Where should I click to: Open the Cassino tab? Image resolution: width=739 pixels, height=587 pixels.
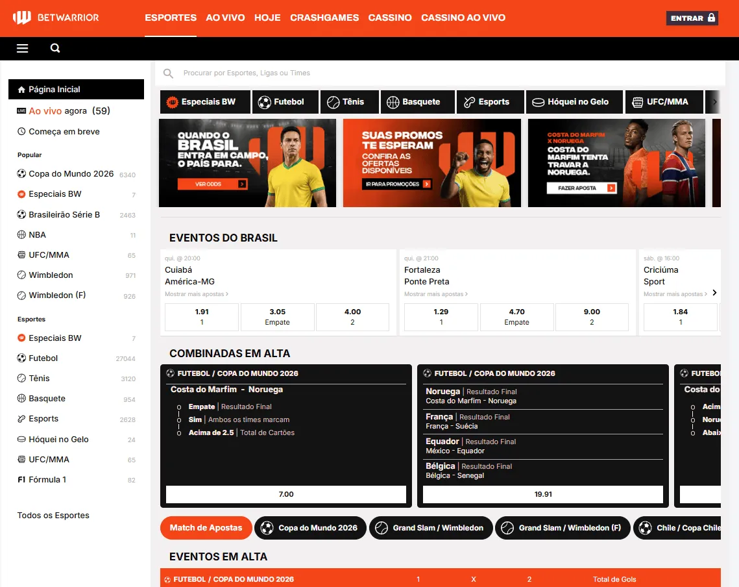tap(390, 18)
